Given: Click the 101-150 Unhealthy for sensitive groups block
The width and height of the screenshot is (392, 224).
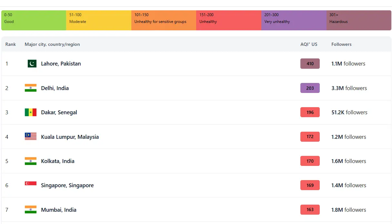Looking at the screenshot, I should [164, 20].
